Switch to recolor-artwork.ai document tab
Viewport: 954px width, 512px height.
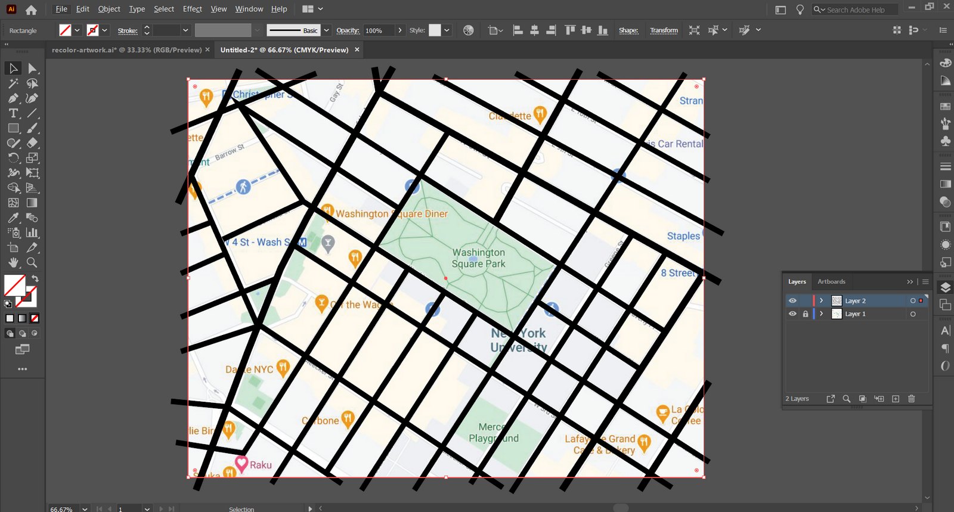126,50
